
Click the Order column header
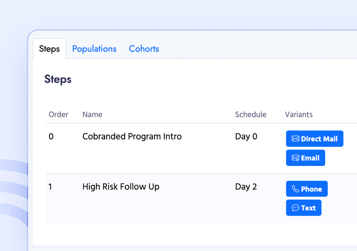click(x=58, y=115)
